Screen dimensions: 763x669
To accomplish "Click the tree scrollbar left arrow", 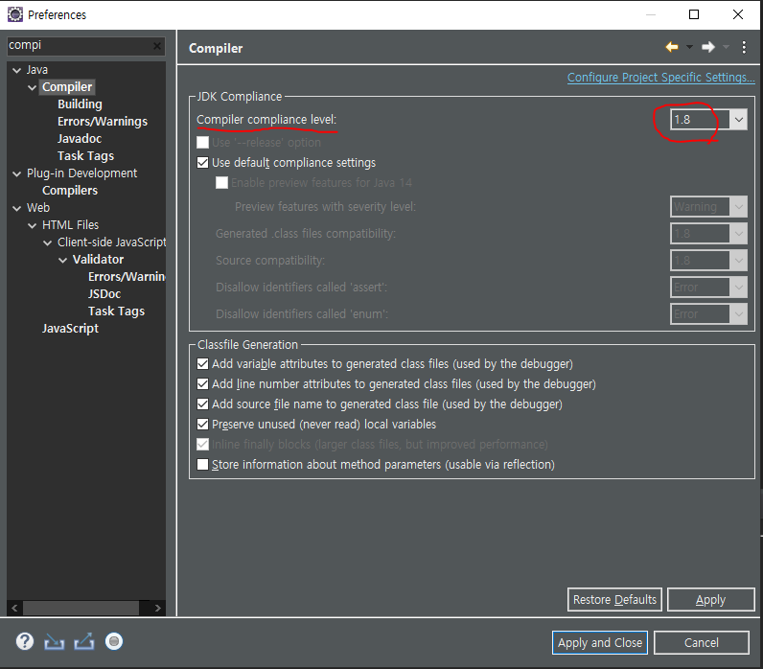I will click(x=14, y=608).
